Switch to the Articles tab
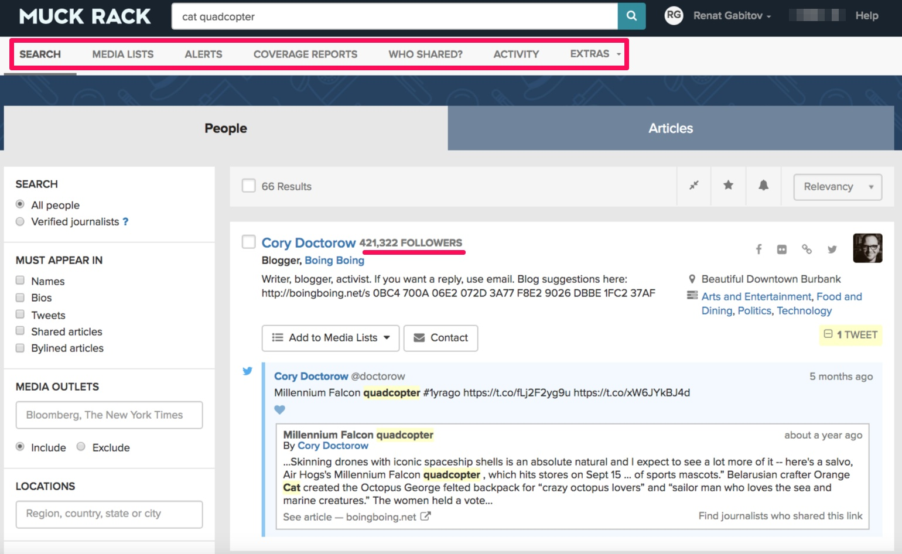Viewport: 902px width, 554px height. click(671, 128)
